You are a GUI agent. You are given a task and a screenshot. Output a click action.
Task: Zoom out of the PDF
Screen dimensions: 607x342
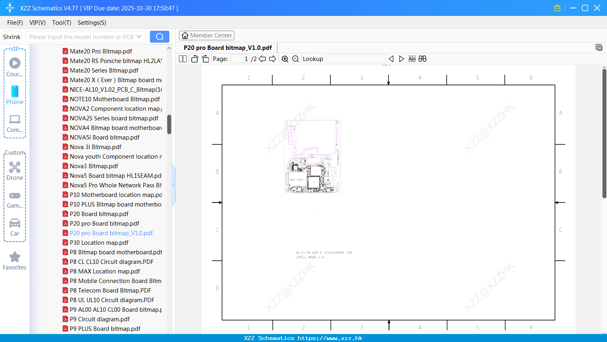point(295,59)
